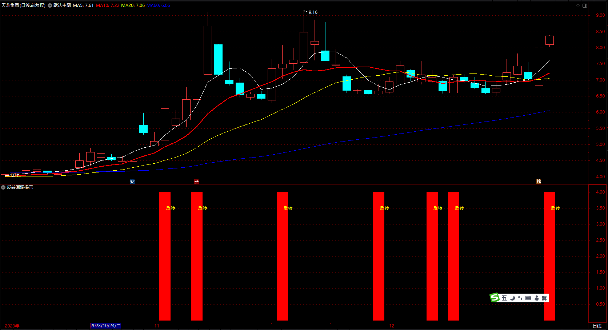
Task: Open dropdown arrow beside 默认主图
Action: pyautogui.click(x=50, y=5)
